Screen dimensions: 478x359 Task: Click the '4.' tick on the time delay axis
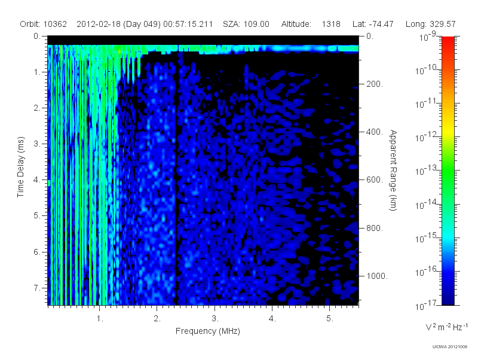click(x=37, y=180)
